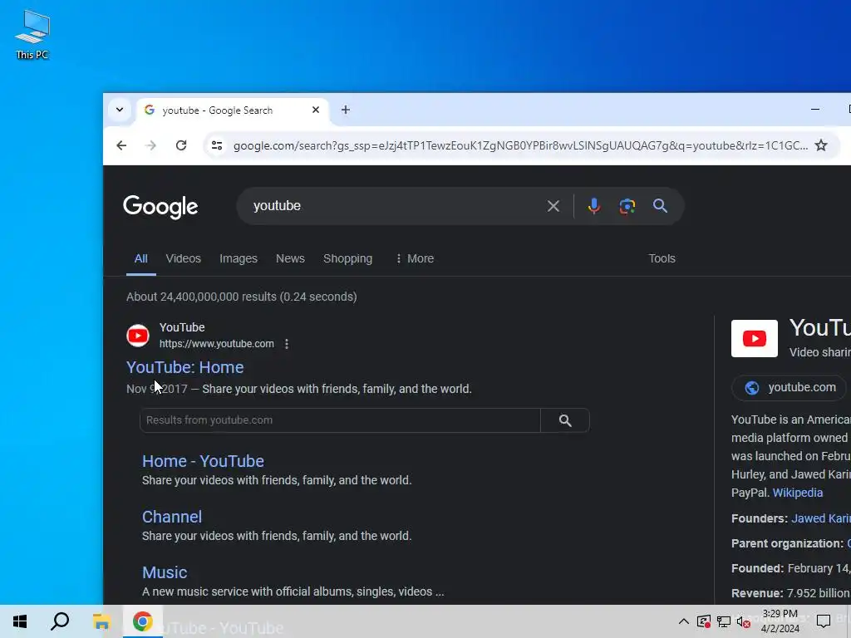Open the Channel sitelink
851x638 pixels.
pyautogui.click(x=172, y=517)
